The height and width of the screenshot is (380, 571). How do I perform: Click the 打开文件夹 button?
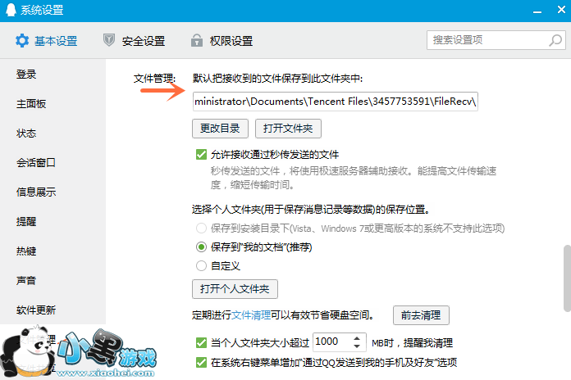click(x=288, y=129)
